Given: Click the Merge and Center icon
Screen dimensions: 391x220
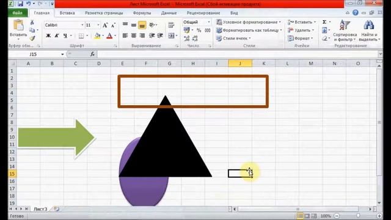Looking at the screenshot, I should pos(171,35).
